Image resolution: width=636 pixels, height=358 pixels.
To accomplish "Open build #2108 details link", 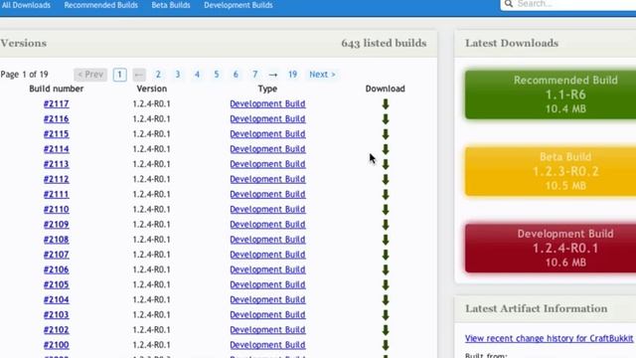I will [x=57, y=240].
